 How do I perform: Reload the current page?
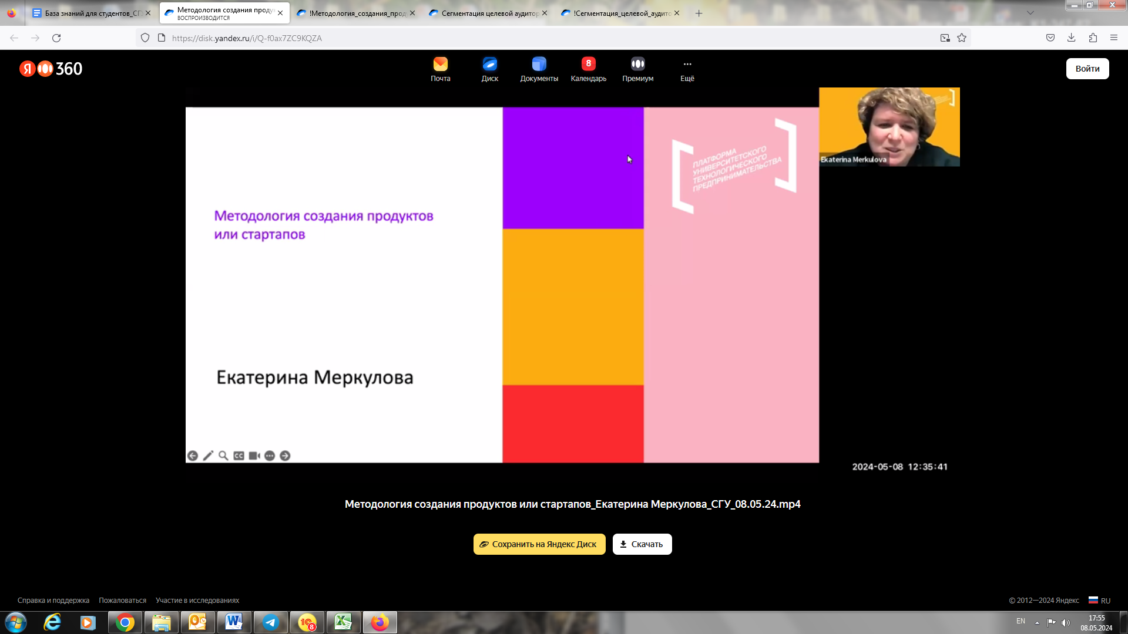56,38
